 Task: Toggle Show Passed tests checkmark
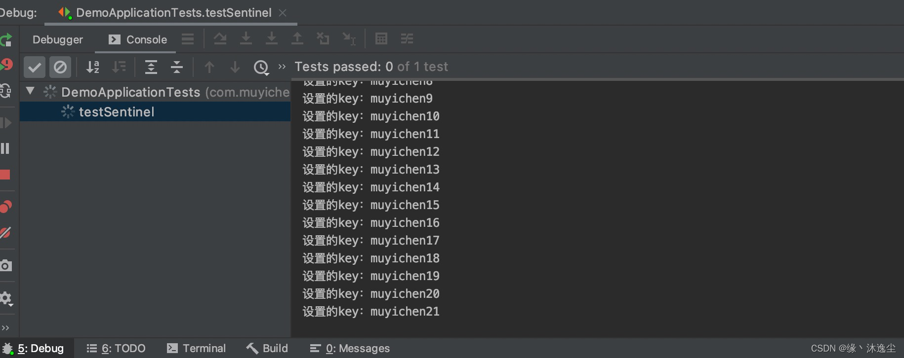[35, 67]
